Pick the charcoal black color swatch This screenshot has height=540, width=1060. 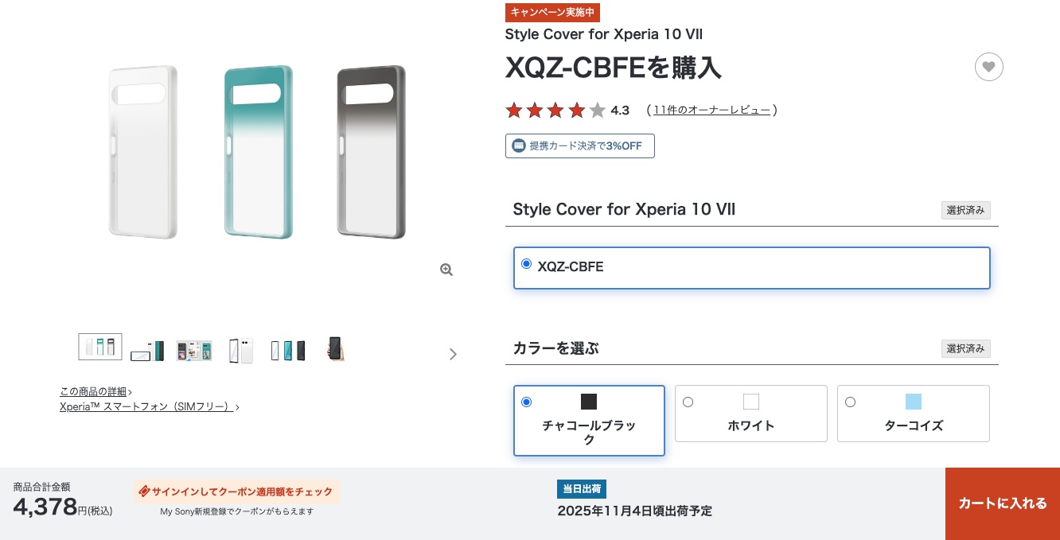[589, 402]
